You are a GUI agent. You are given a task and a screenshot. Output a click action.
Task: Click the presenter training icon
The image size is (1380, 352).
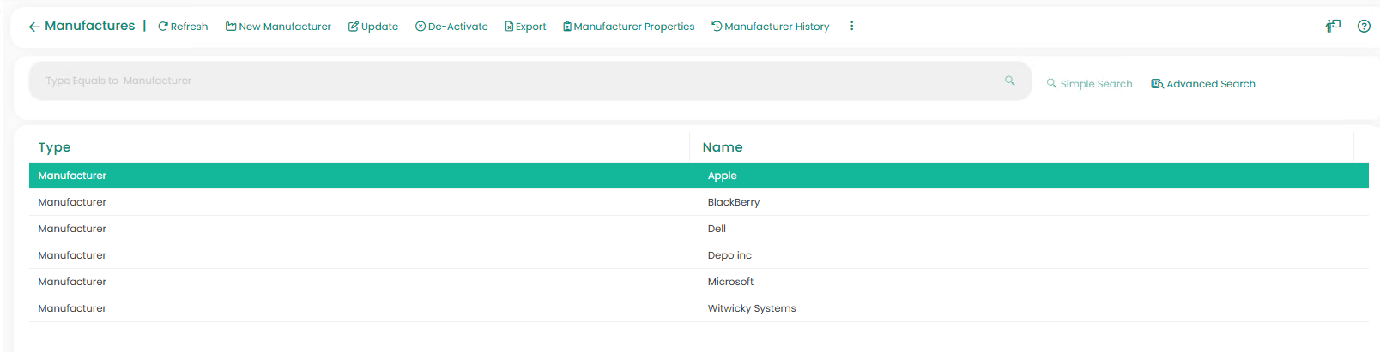(1332, 26)
